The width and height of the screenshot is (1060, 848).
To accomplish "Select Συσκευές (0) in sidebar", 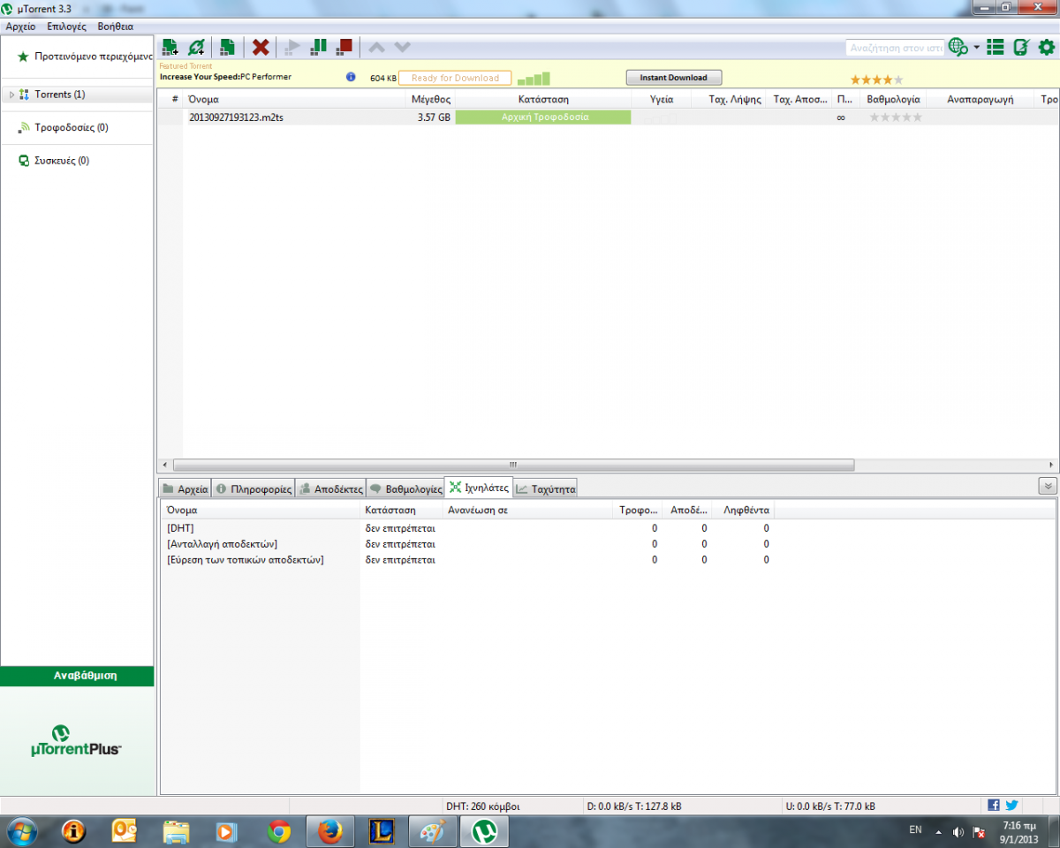I will pos(62,161).
